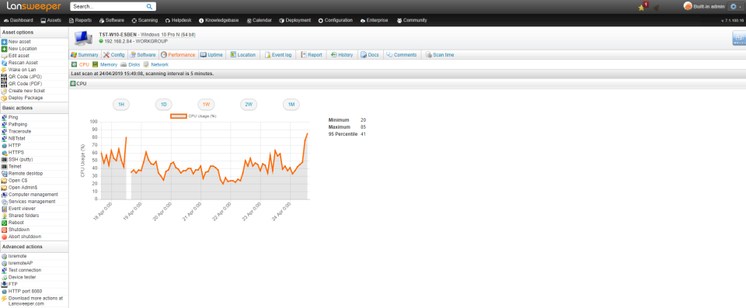This screenshot has height=308, width=746.
Task: Click the Event viewer icon
Action: [x=5, y=209]
